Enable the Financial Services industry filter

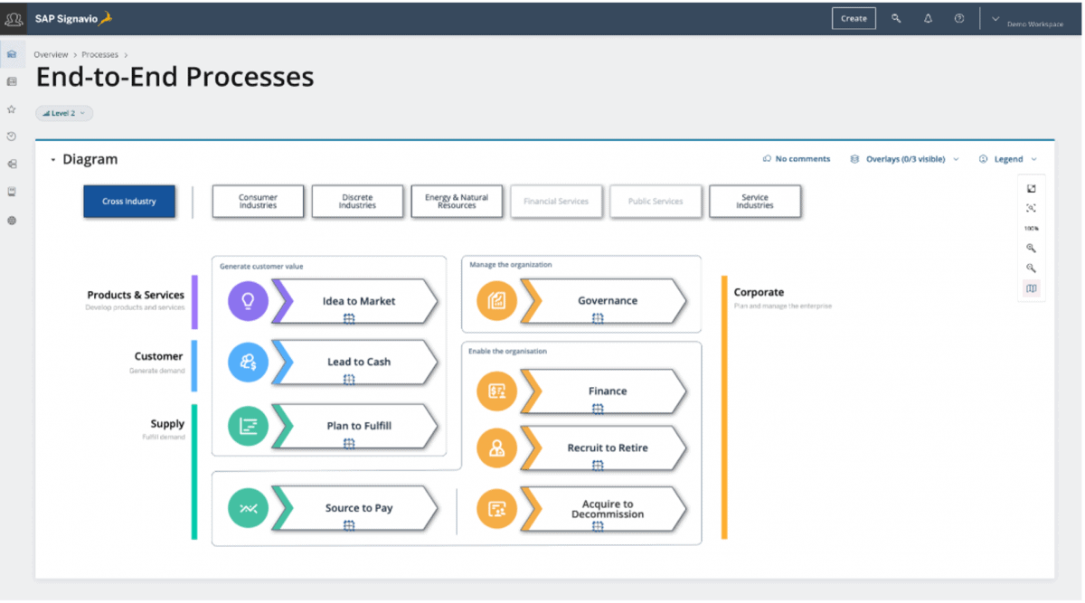[x=556, y=201]
